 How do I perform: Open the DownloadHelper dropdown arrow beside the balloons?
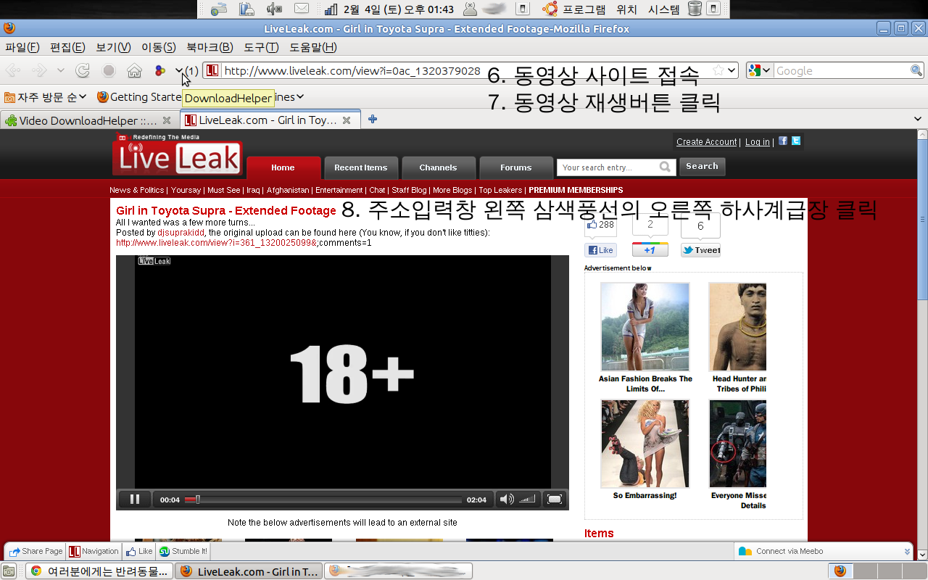tap(179, 70)
